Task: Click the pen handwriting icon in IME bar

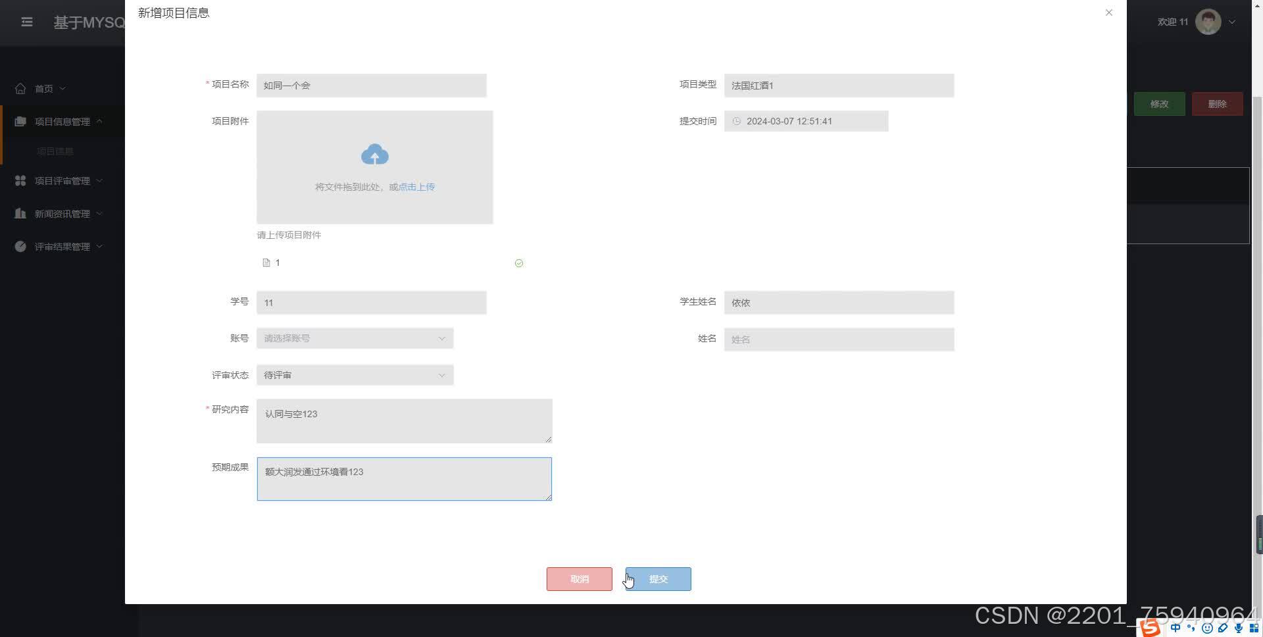Action: coord(1223,628)
